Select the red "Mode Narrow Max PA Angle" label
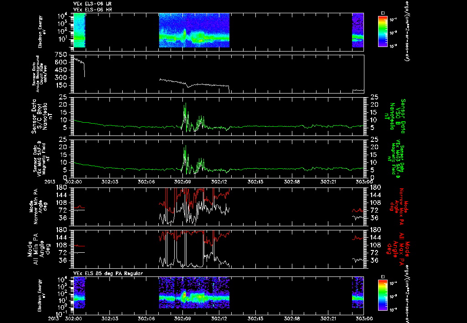The width and height of the screenshot is (467, 323). [x=399, y=207]
